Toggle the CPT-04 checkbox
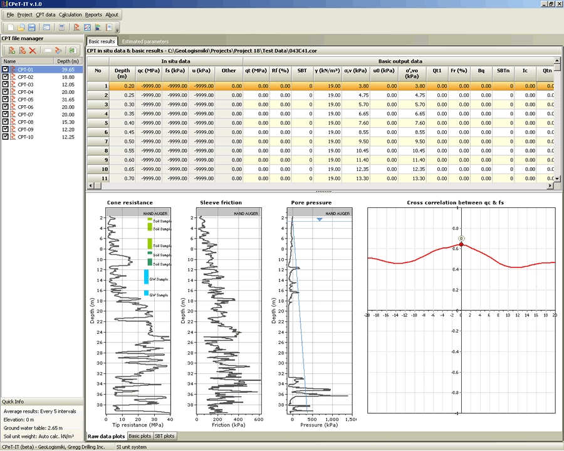 [x=6, y=92]
